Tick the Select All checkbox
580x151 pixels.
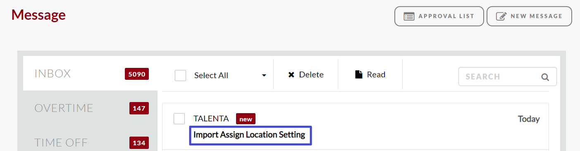coord(180,75)
